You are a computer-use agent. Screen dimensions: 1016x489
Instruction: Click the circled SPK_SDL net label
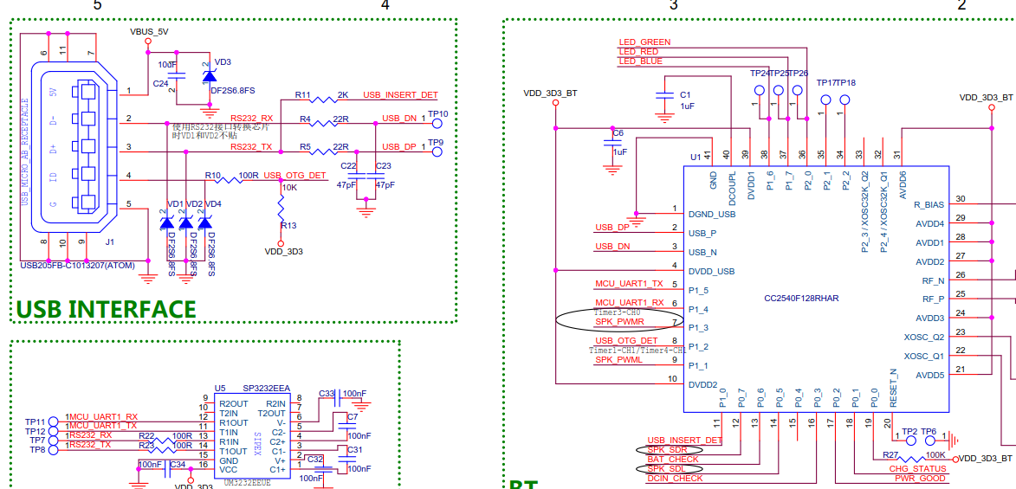[x=669, y=469]
